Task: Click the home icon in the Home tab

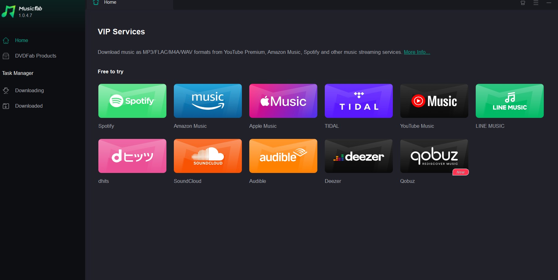Action: pos(96,2)
